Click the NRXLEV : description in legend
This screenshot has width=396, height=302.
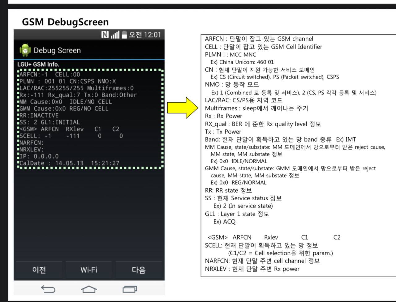[252, 269]
